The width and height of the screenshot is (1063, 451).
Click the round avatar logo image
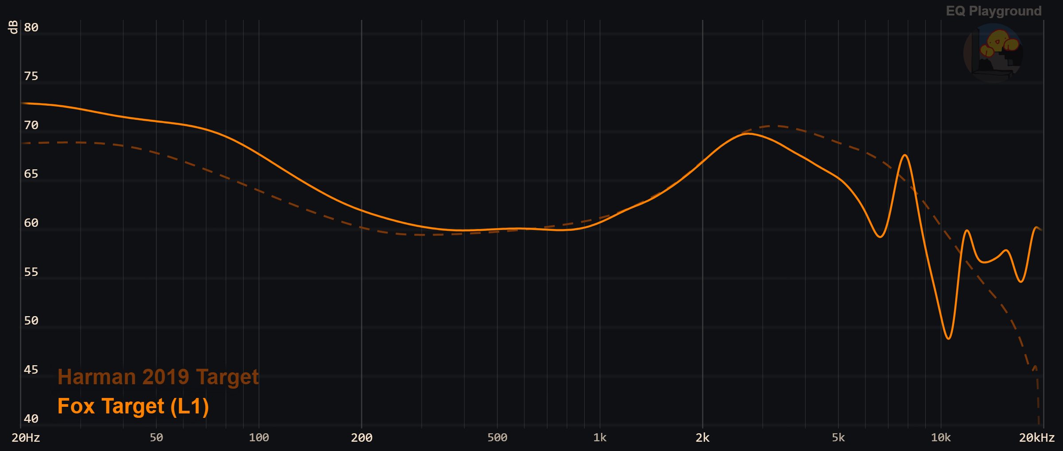pyautogui.click(x=993, y=53)
